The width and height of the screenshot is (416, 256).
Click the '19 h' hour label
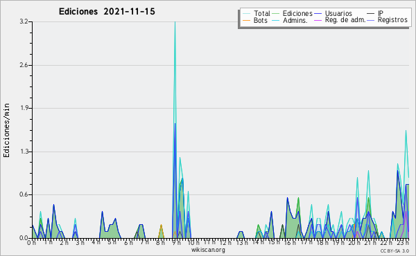338,242
